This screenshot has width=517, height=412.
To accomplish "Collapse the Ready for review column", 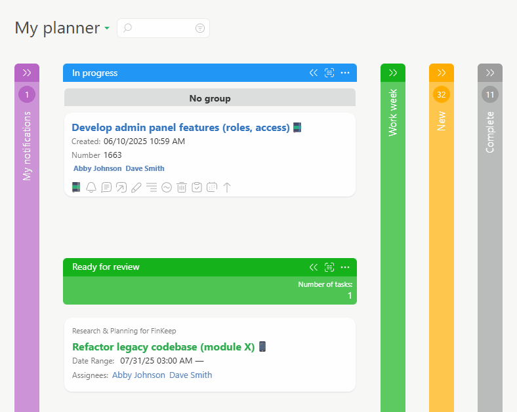I will point(314,267).
